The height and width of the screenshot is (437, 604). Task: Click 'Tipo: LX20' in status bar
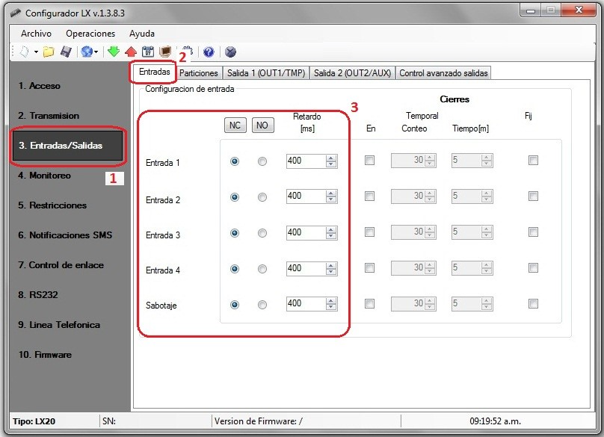click(34, 421)
